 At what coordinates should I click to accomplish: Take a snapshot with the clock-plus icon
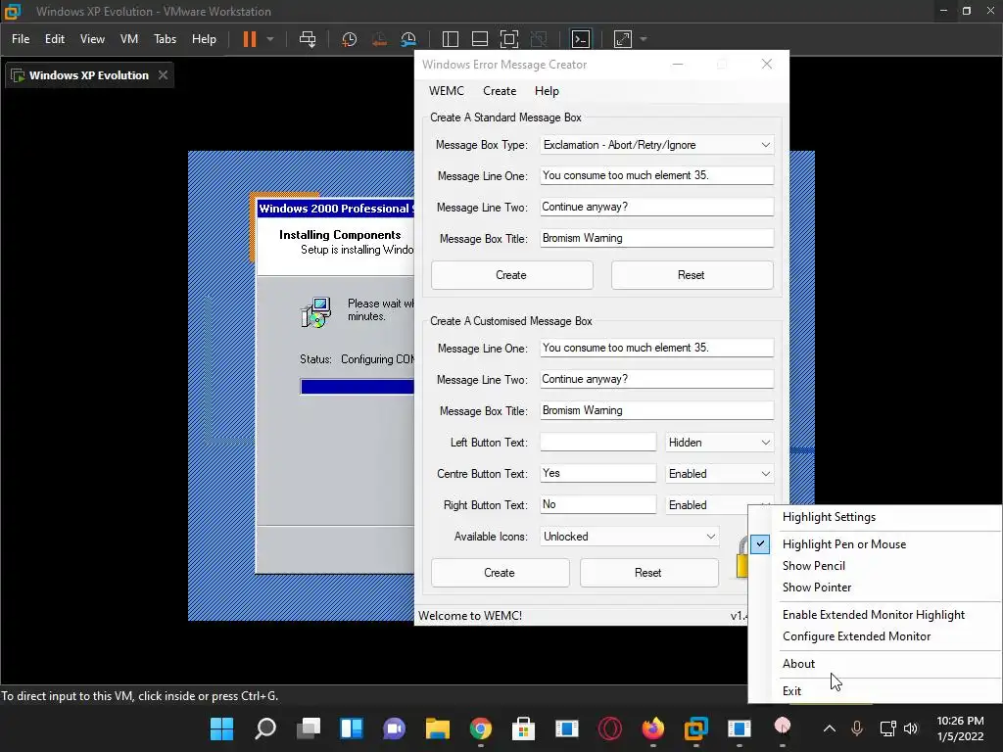[x=350, y=39]
